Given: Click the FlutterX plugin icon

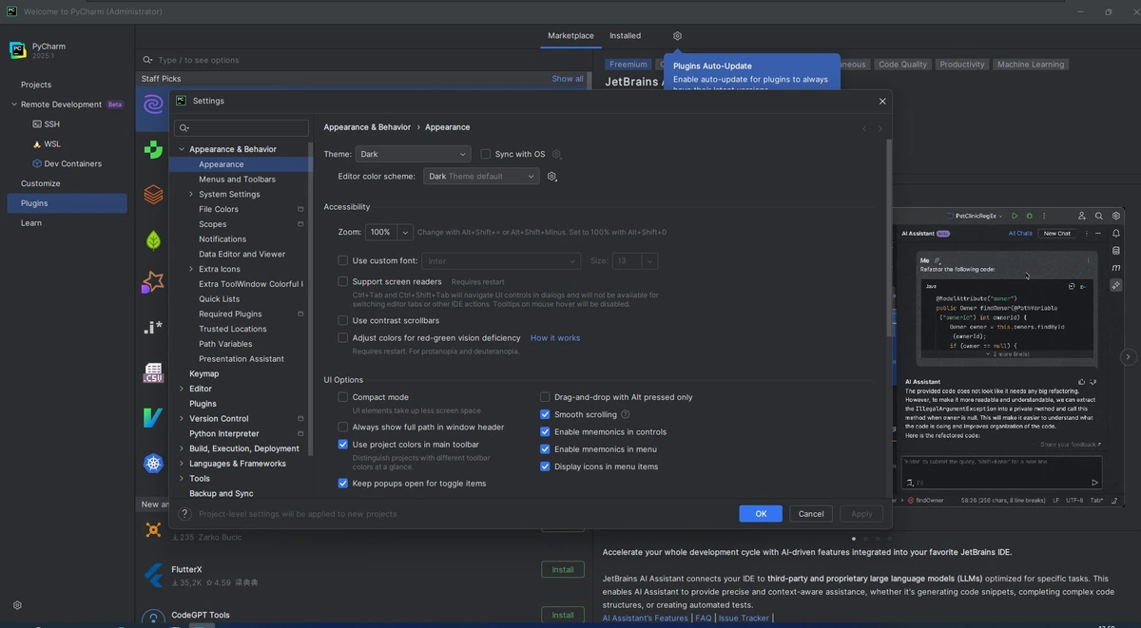Looking at the screenshot, I should point(153,576).
